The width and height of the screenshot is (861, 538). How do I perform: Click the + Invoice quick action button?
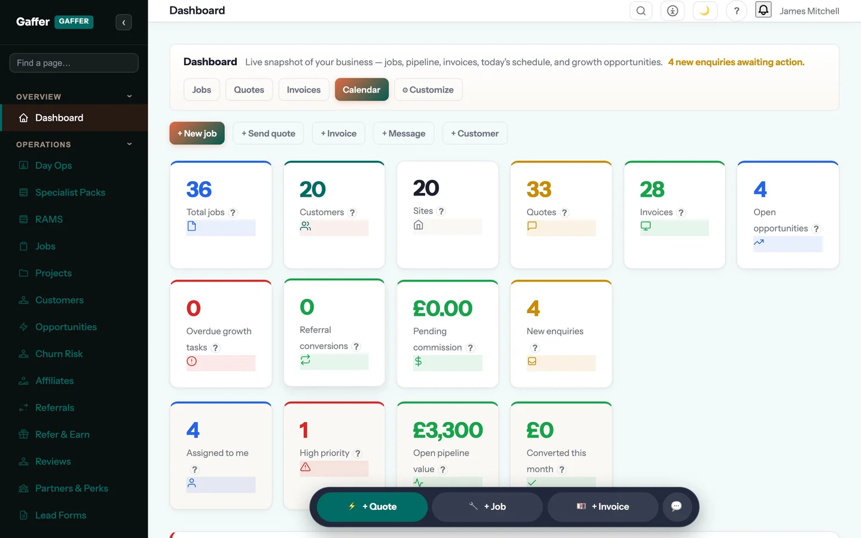coord(338,133)
